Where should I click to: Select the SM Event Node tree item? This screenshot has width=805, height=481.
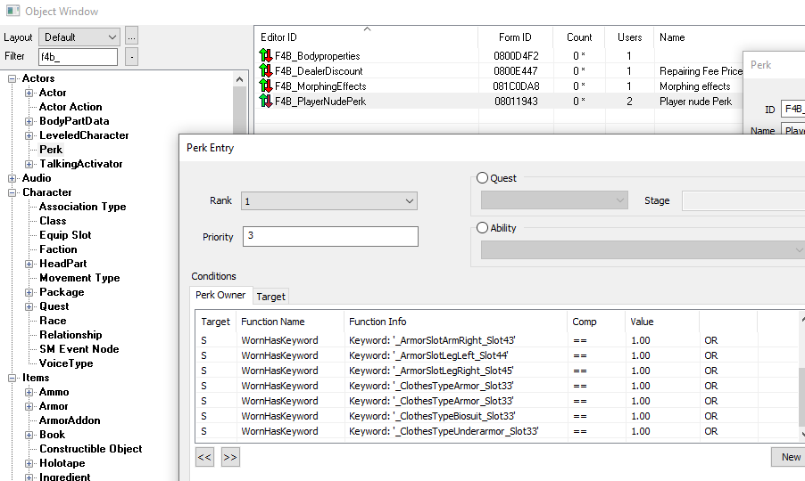pos(79,349)
